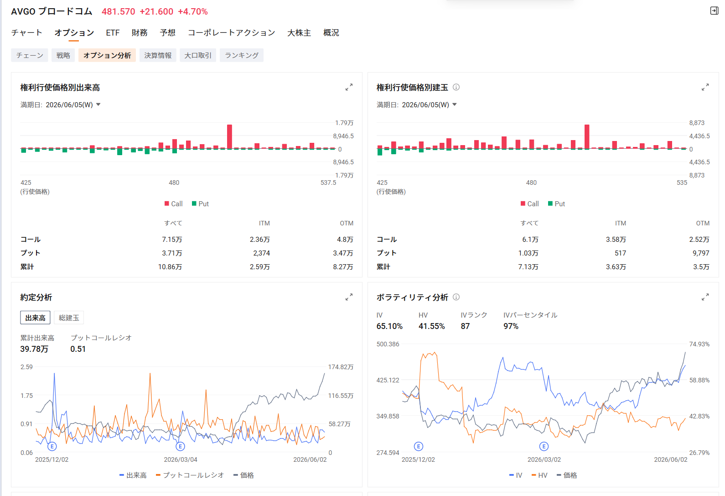
Task: Toggle Put legend in 出来高 chart
Action: (x=200, y=204)
